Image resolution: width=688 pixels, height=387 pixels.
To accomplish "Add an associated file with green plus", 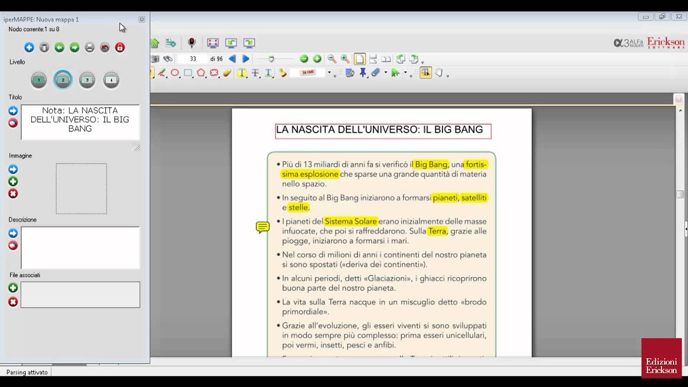I will (x=13, y=288).
